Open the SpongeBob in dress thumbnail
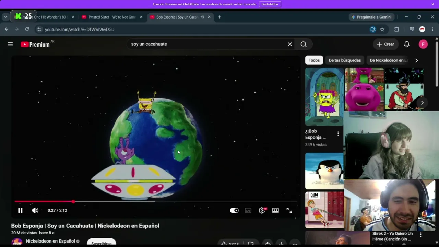439x247 pixels. point(324,97)
